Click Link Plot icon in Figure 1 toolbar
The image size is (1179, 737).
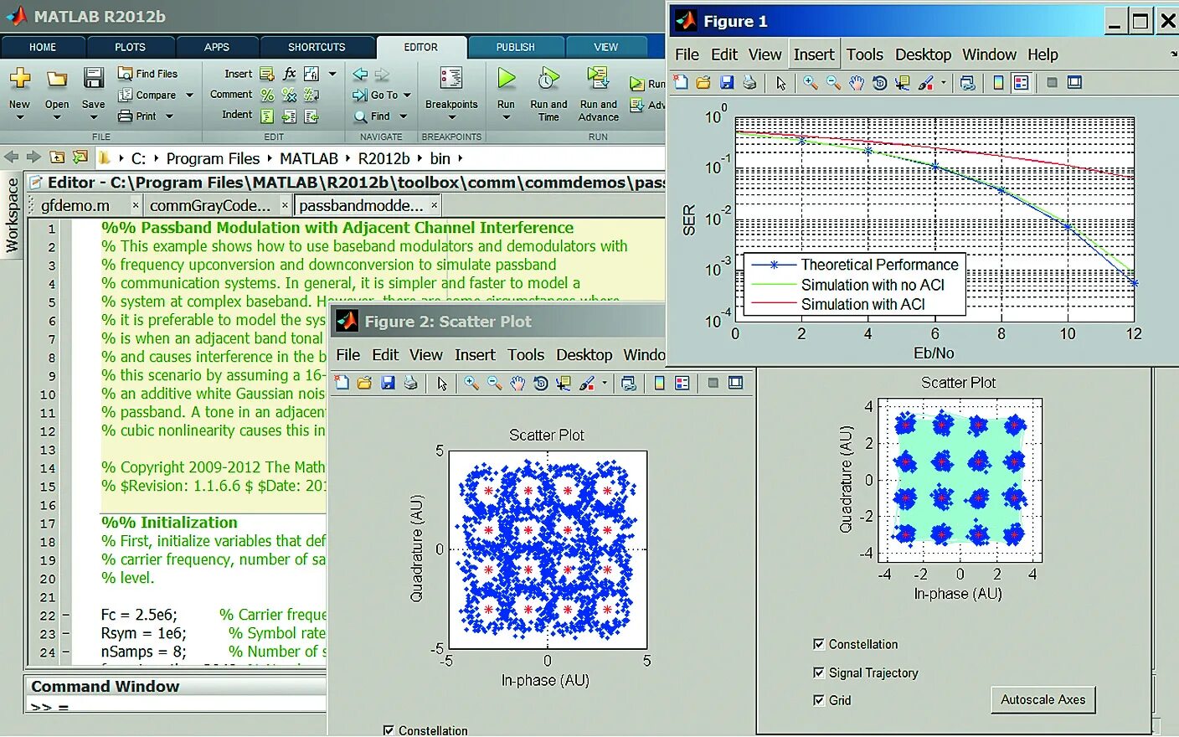pyautogui.click(x=967, y=82)
